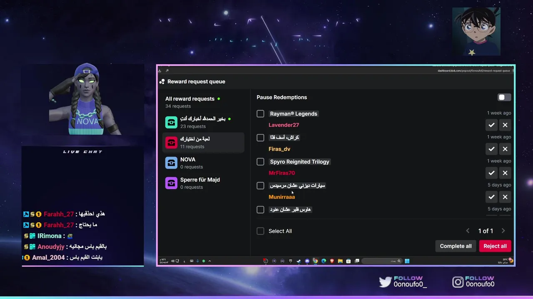Select the Sperre für Majd reward

(204, 183)
